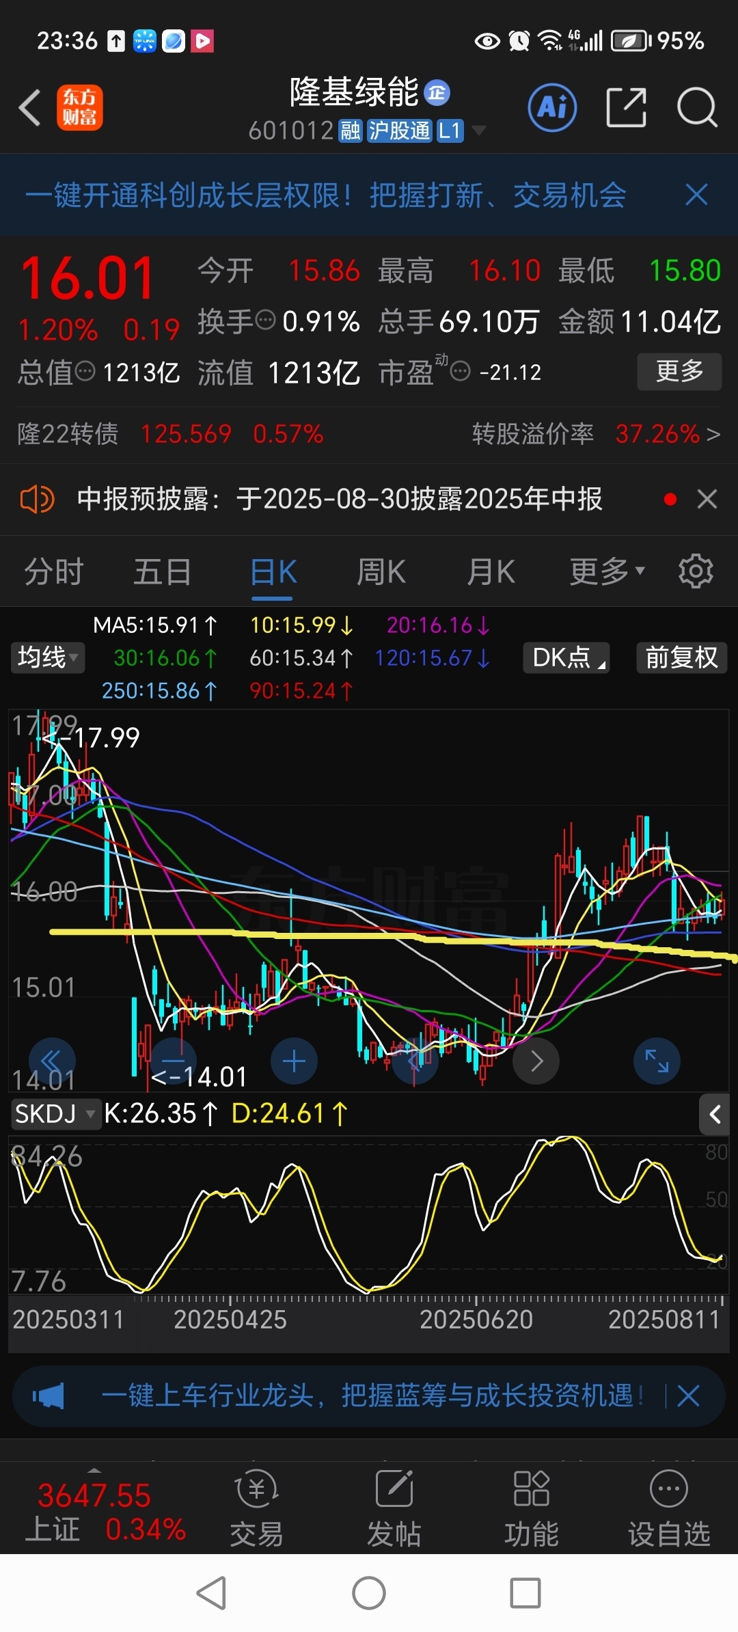Zoom out chart with minus button

(x=174, y=1061)
